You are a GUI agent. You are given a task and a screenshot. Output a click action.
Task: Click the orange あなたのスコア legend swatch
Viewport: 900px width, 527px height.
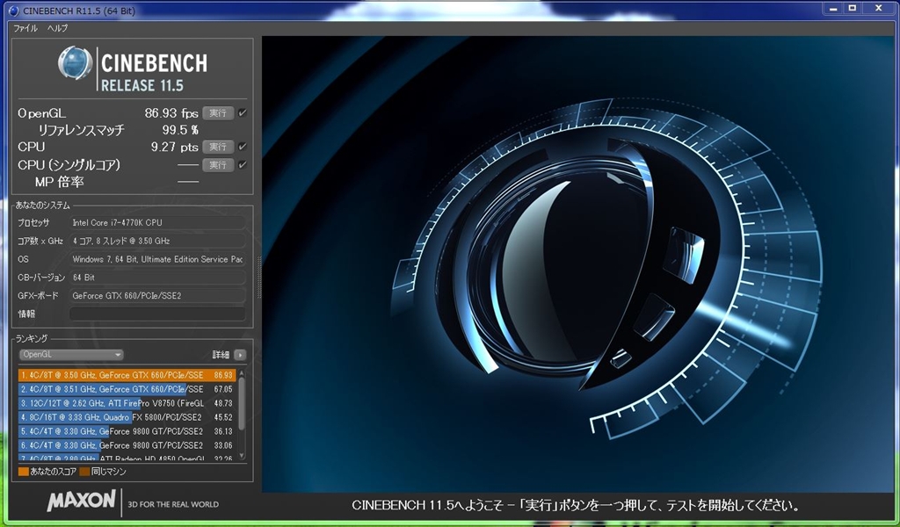[24, 472]
